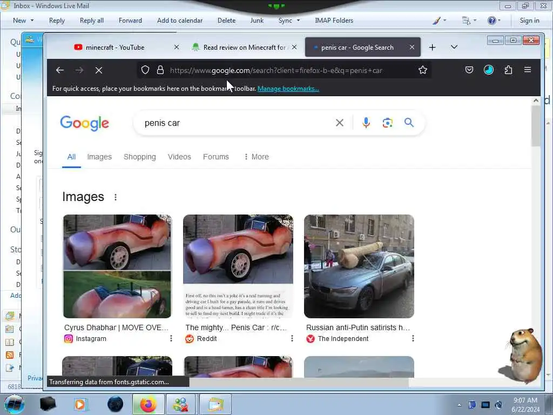Click the taskbar clock showing 9:07 AM
Image resolution: width=553 pixels, height=415 pixels.
point(525,404)
